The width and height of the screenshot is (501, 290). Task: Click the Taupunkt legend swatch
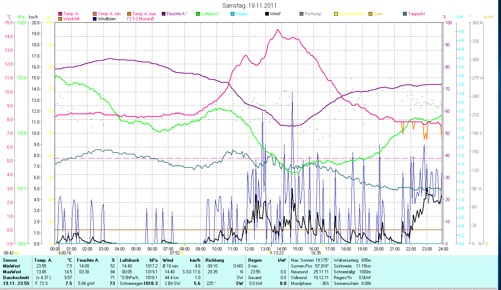coord(405,14)
